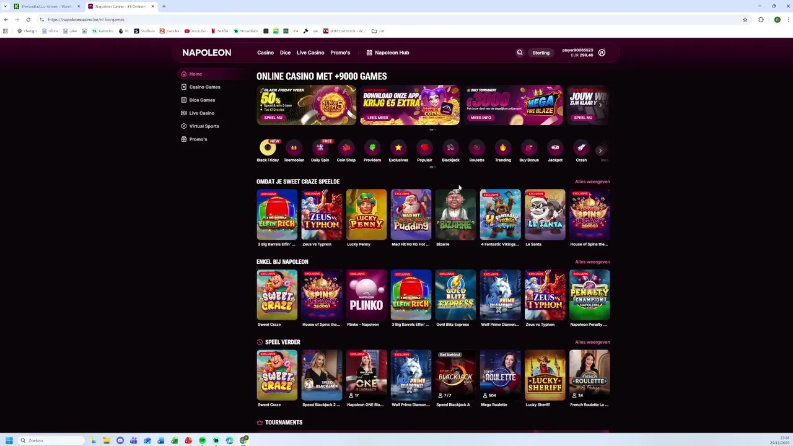Click Meer Info on Mega Fire Blaze banner
This screenshot has width=793, height=446.
click(481, 118)
